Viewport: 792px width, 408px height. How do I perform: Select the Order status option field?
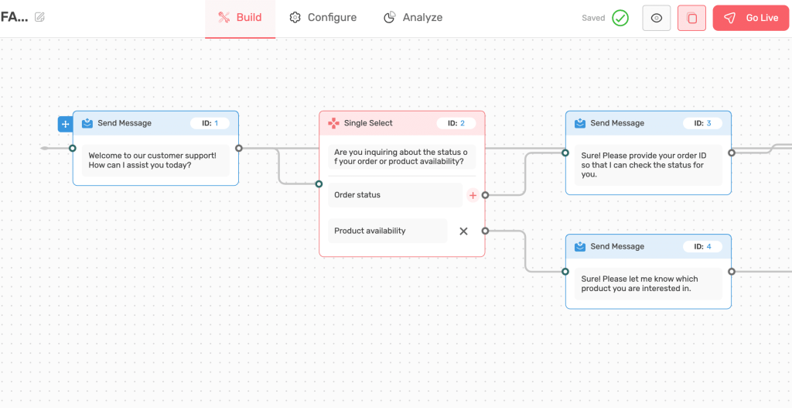(394, 195)
